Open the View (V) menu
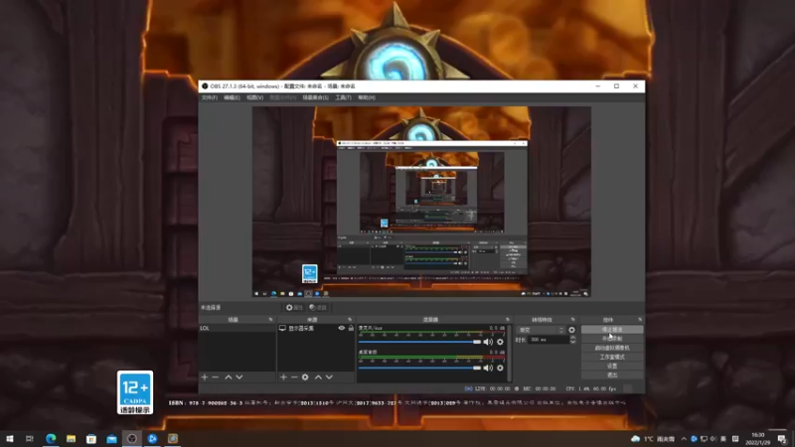Image resolution: width=795 pixels, height=447 pixels. pyautogui.click(x=255, y=97)
